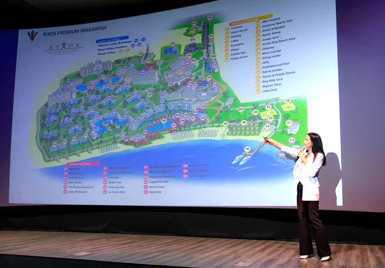Click 'Jetty' legend entry
Viewport: 385px width, 268px height.
coord(265,63)
